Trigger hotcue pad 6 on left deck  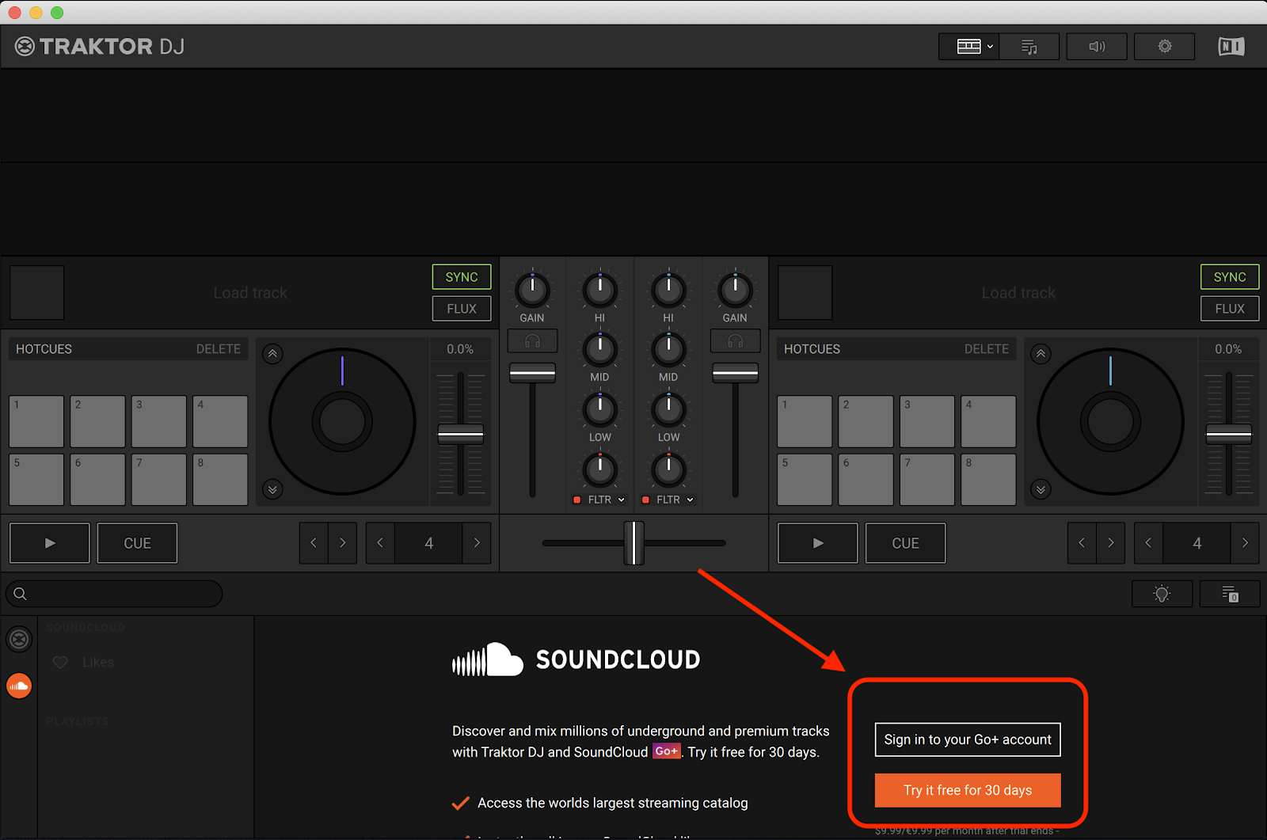(x=97, y=480)
